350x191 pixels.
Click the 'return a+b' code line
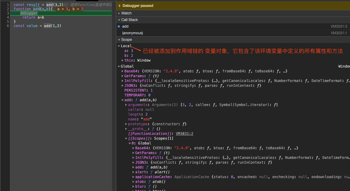point(33,17)
